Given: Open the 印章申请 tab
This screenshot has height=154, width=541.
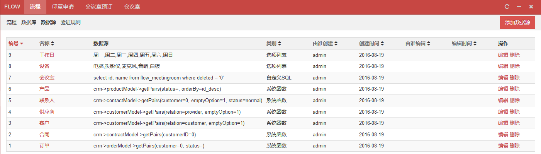Looking at the screenshot, I should coord(63,7).
